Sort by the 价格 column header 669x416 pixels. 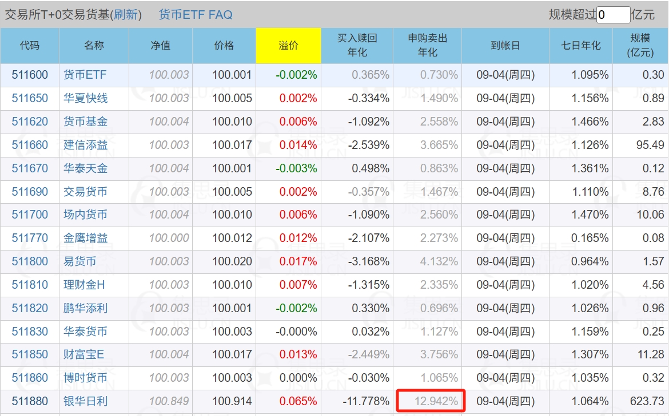pyautogui.click(x=224, y=46)
